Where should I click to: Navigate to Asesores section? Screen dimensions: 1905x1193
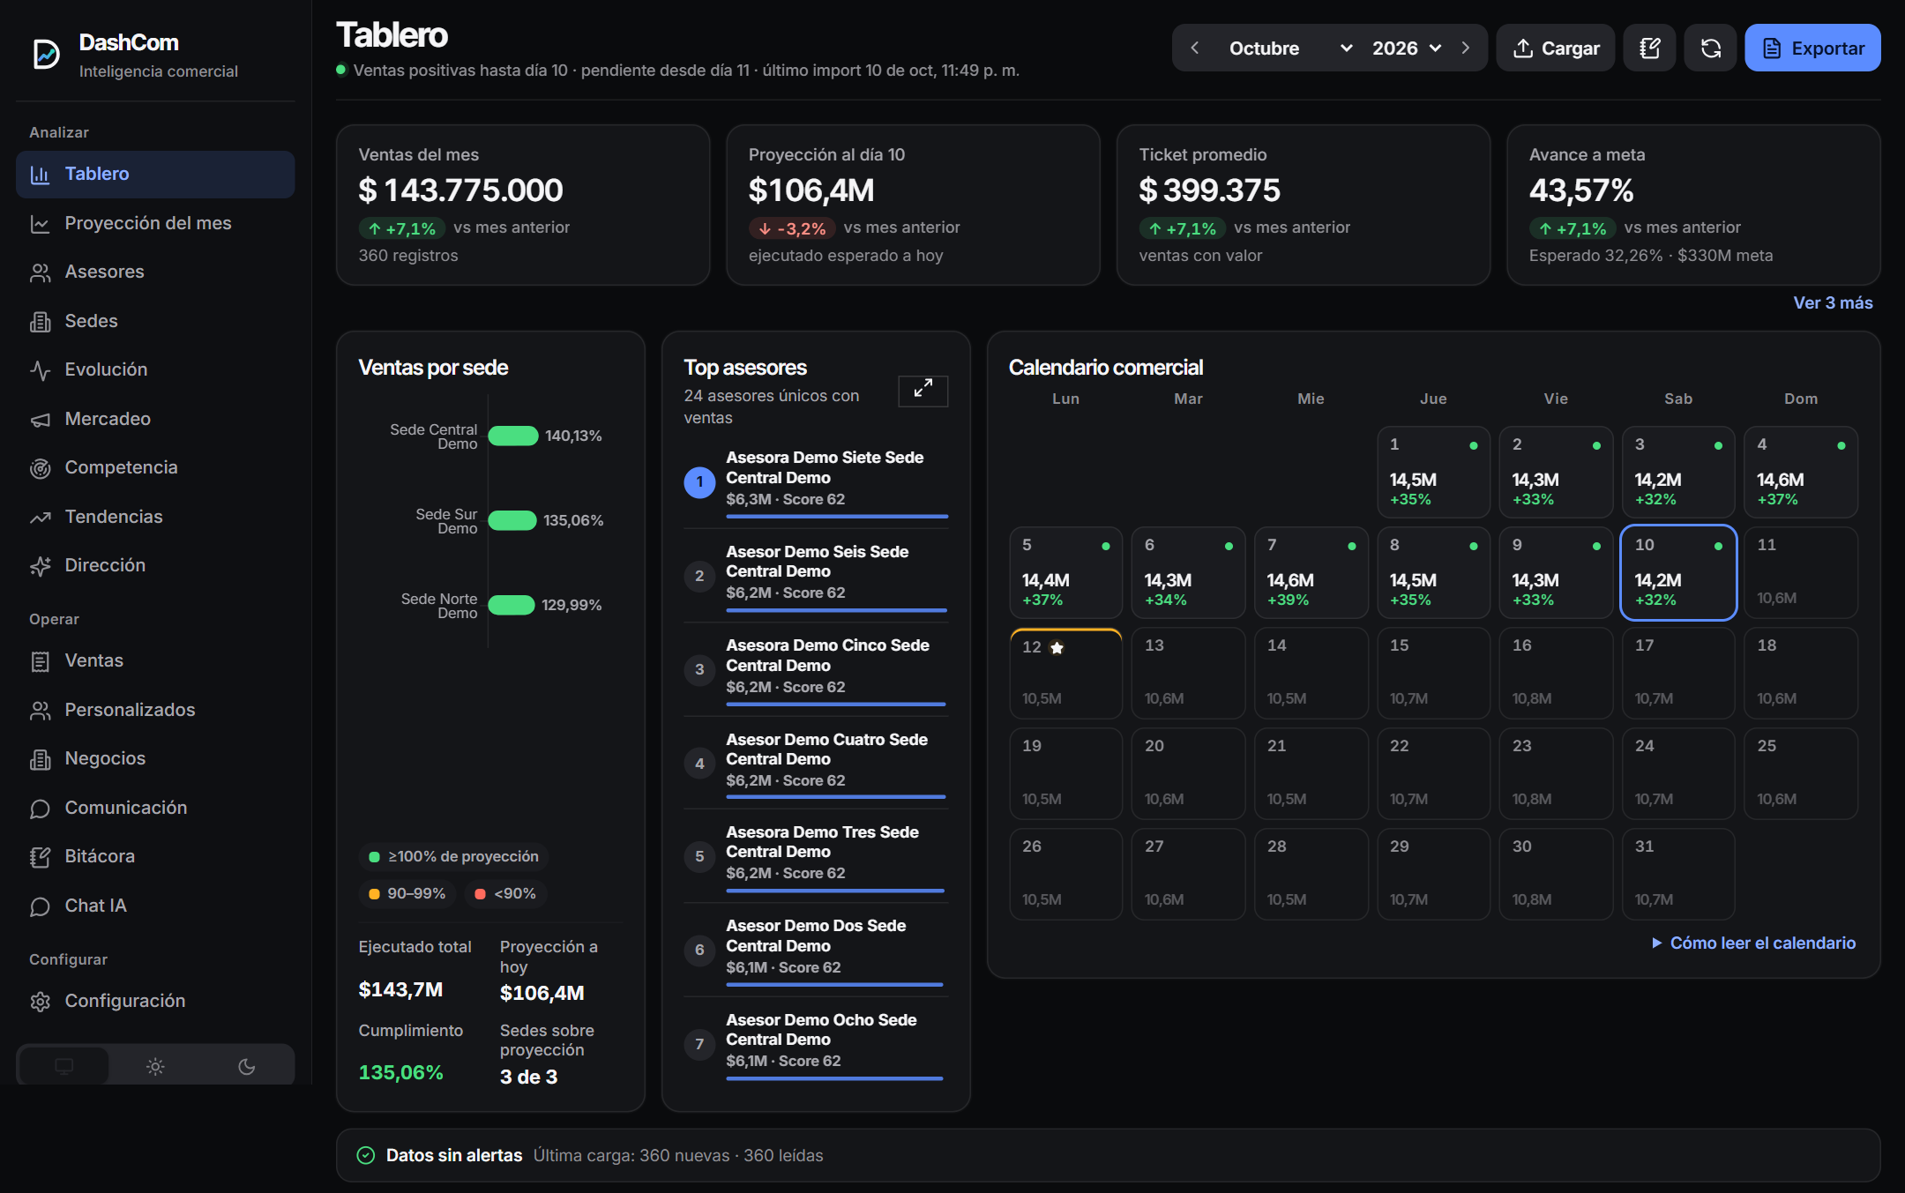point(155,272)
